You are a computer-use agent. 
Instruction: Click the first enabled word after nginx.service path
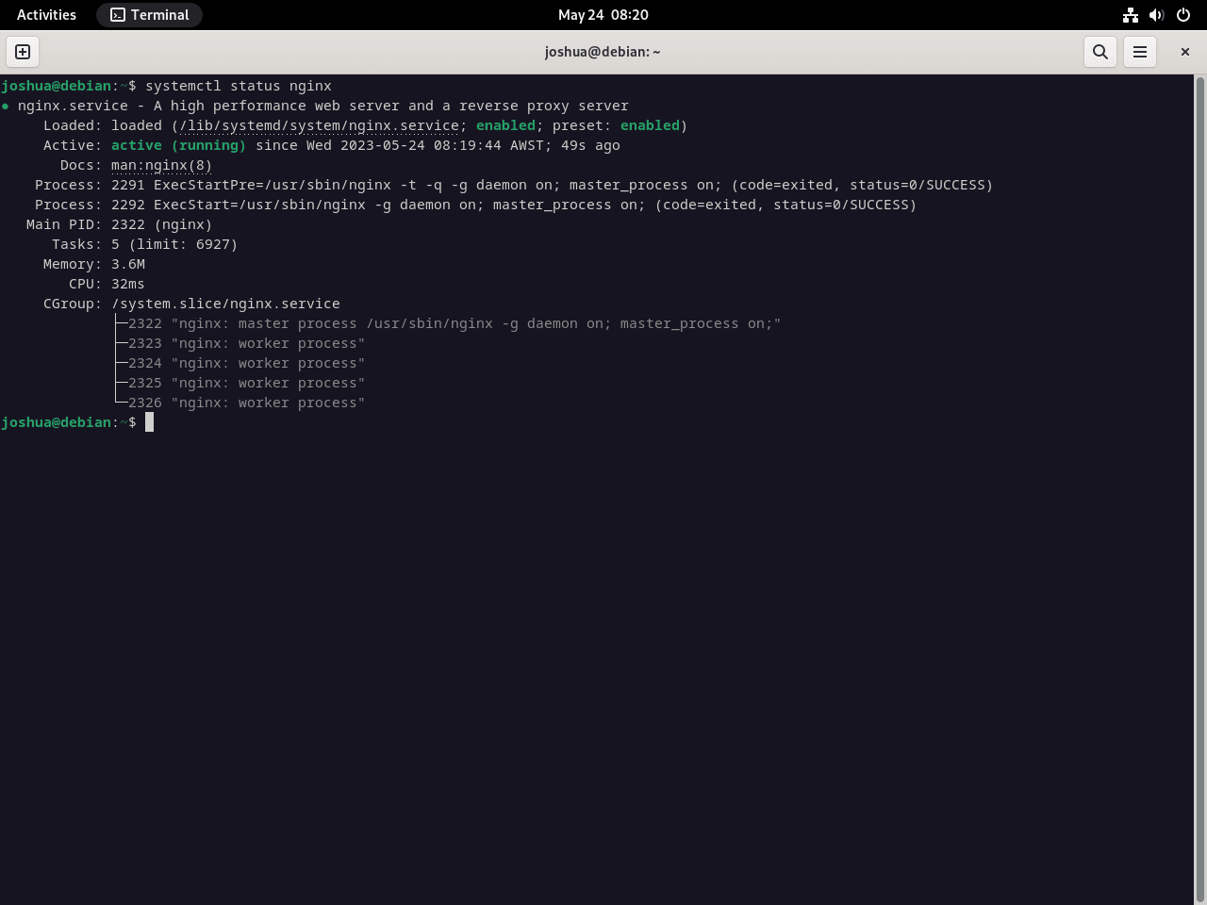505,125
